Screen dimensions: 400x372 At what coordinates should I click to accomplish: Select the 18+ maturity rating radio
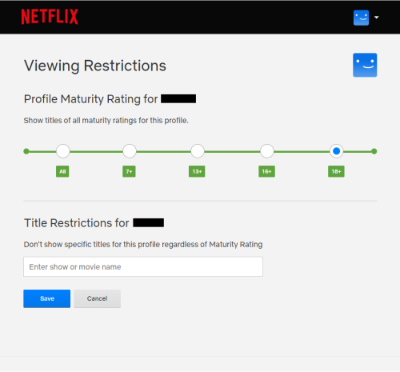coord(337,151)
